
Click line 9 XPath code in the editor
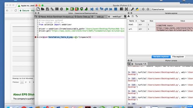tap(65, 37)
